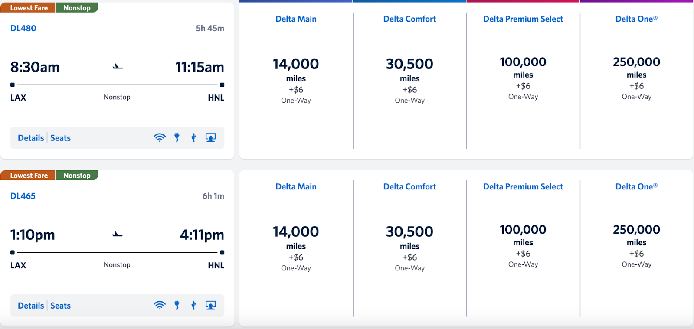Image resolution: width=694 pixels, height=329 pixels.
Task: Click the USB port icon for DL480
Action: 193,138
